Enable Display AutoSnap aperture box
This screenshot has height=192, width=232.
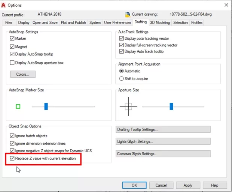[x=12, y=63]
